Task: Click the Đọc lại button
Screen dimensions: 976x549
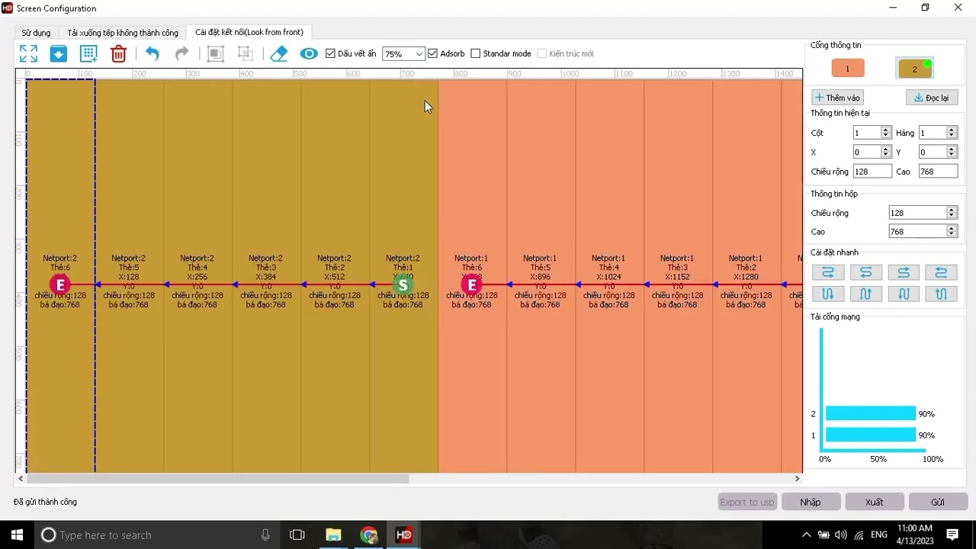Action: point(932,98)
